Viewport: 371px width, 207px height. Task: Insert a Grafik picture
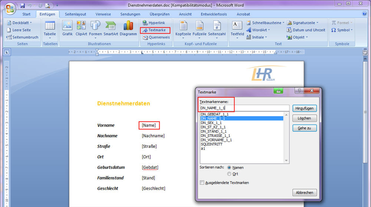pos(68,28)
